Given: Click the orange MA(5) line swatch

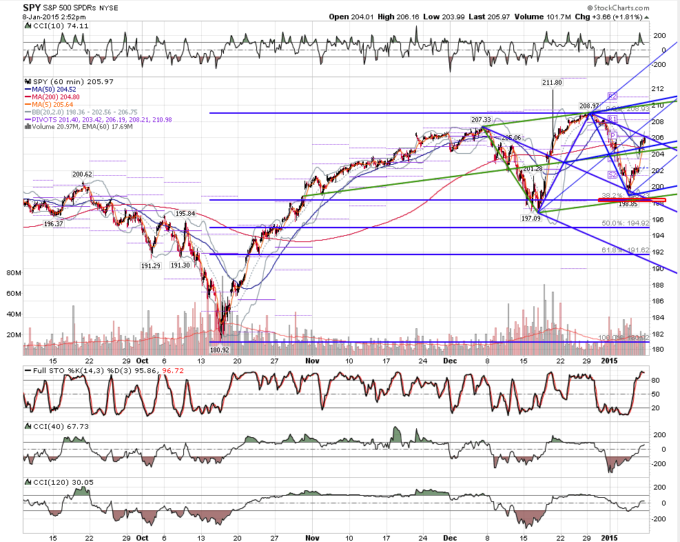Looking at the screenshot, I should pos(28,105).
